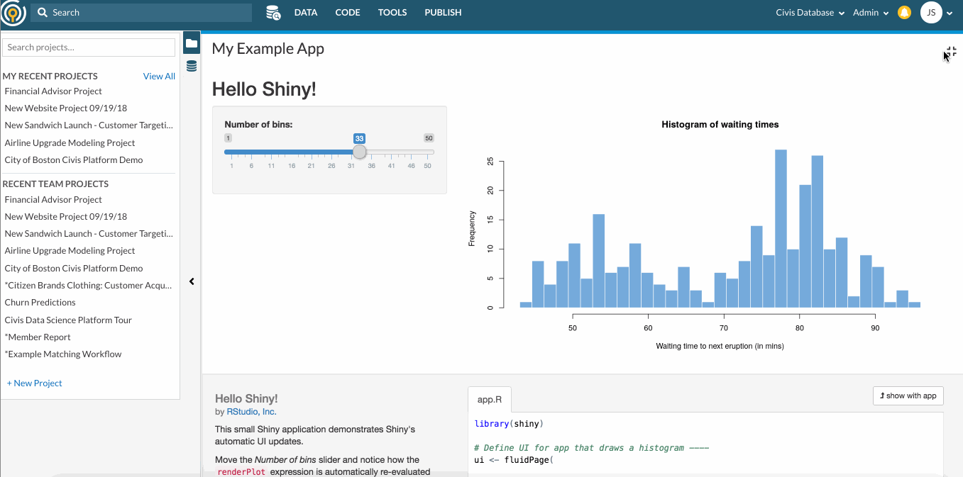Open the JS user avatar

[x=931, y=13]
